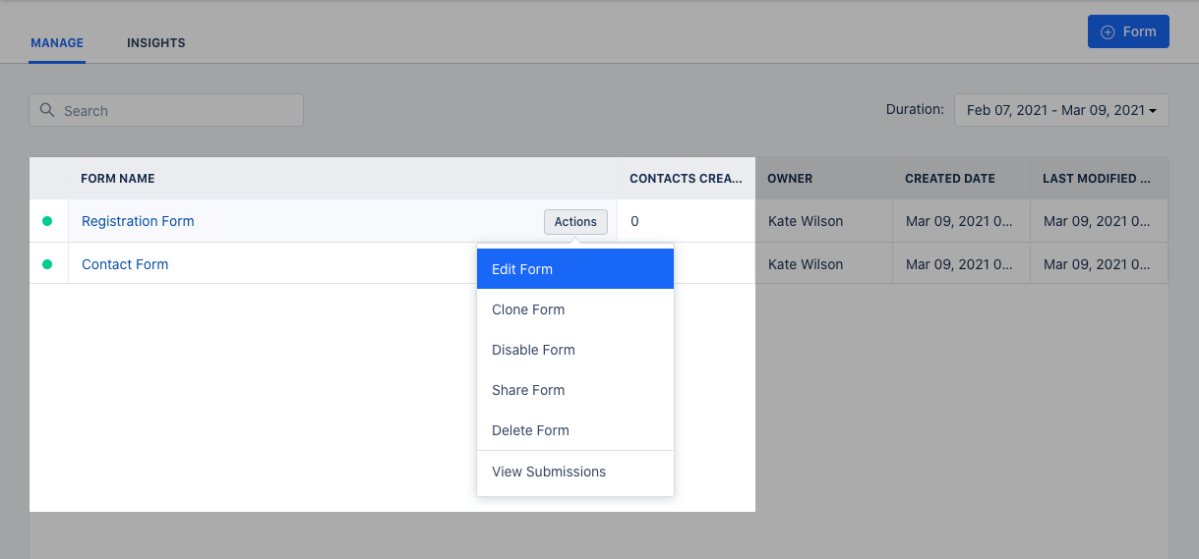
Task: Open the Registration Form link
Action: [x=138, y=221]
